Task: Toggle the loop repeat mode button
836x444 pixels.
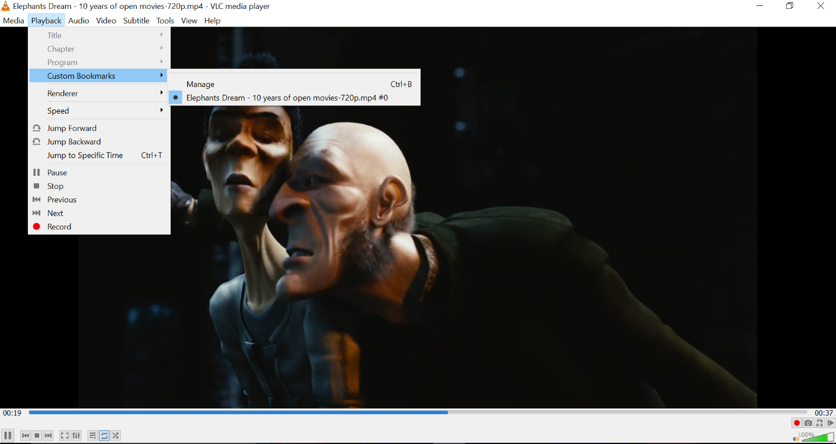Action: tap(104, 436)
